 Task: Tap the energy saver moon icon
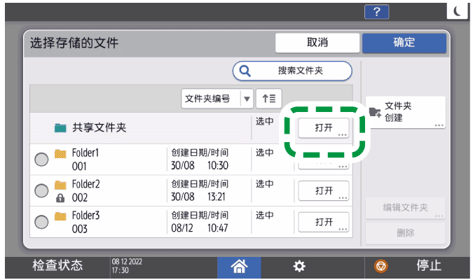point(457,11)
